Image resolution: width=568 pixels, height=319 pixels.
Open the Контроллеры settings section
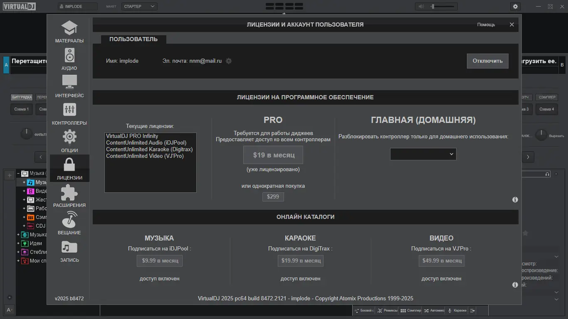coord(69,114)
